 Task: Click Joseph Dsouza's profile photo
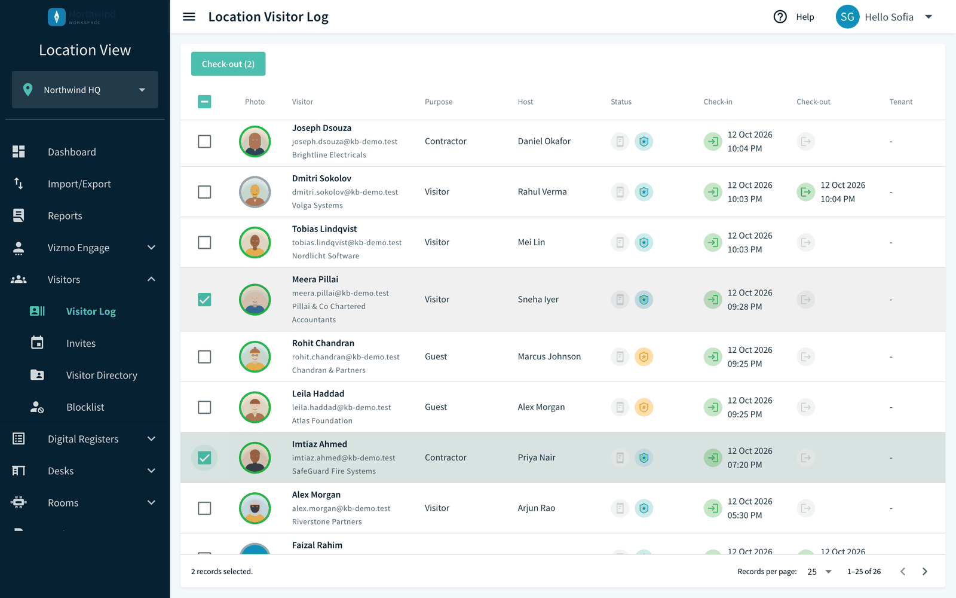click(x=255, y=142)
